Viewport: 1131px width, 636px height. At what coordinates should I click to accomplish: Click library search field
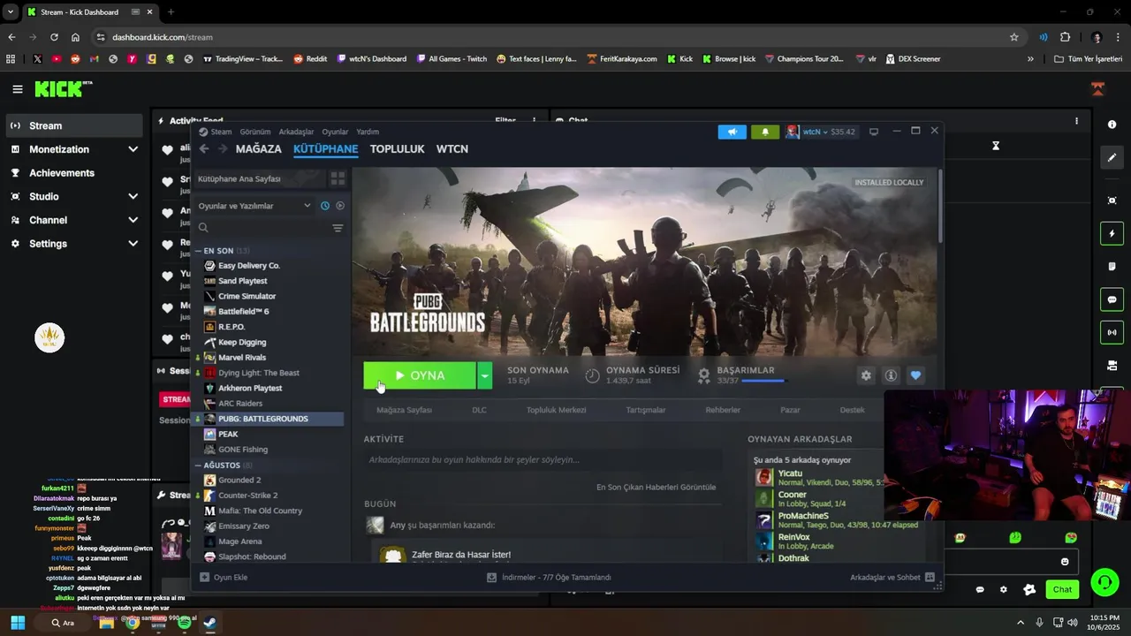[x=262, y=228]
